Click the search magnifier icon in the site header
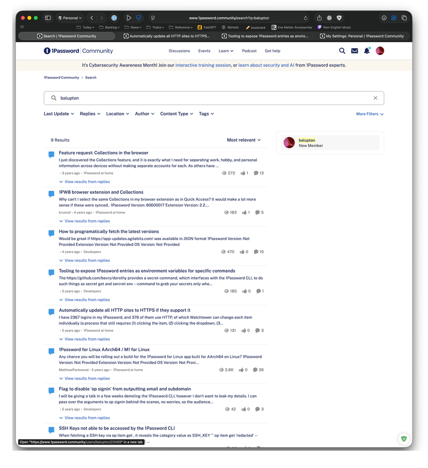Screen dimensions: 428x468 click(342, 51)
